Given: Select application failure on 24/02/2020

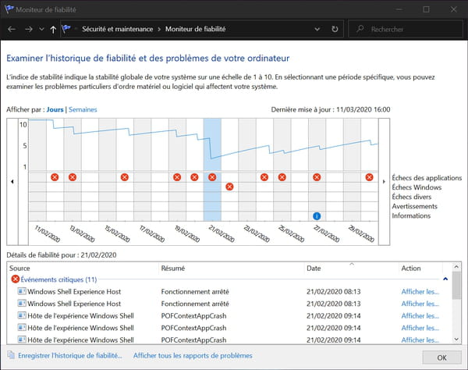Looking at the screenshot, I should (264, 177).
